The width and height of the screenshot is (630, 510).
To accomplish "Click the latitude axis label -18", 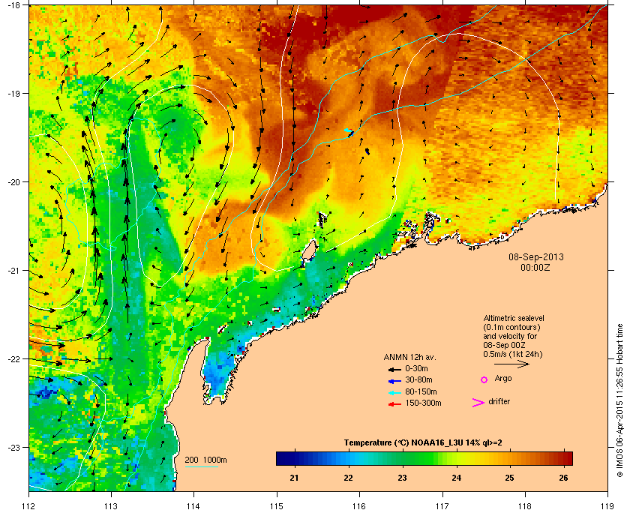I will click(13, 4).
